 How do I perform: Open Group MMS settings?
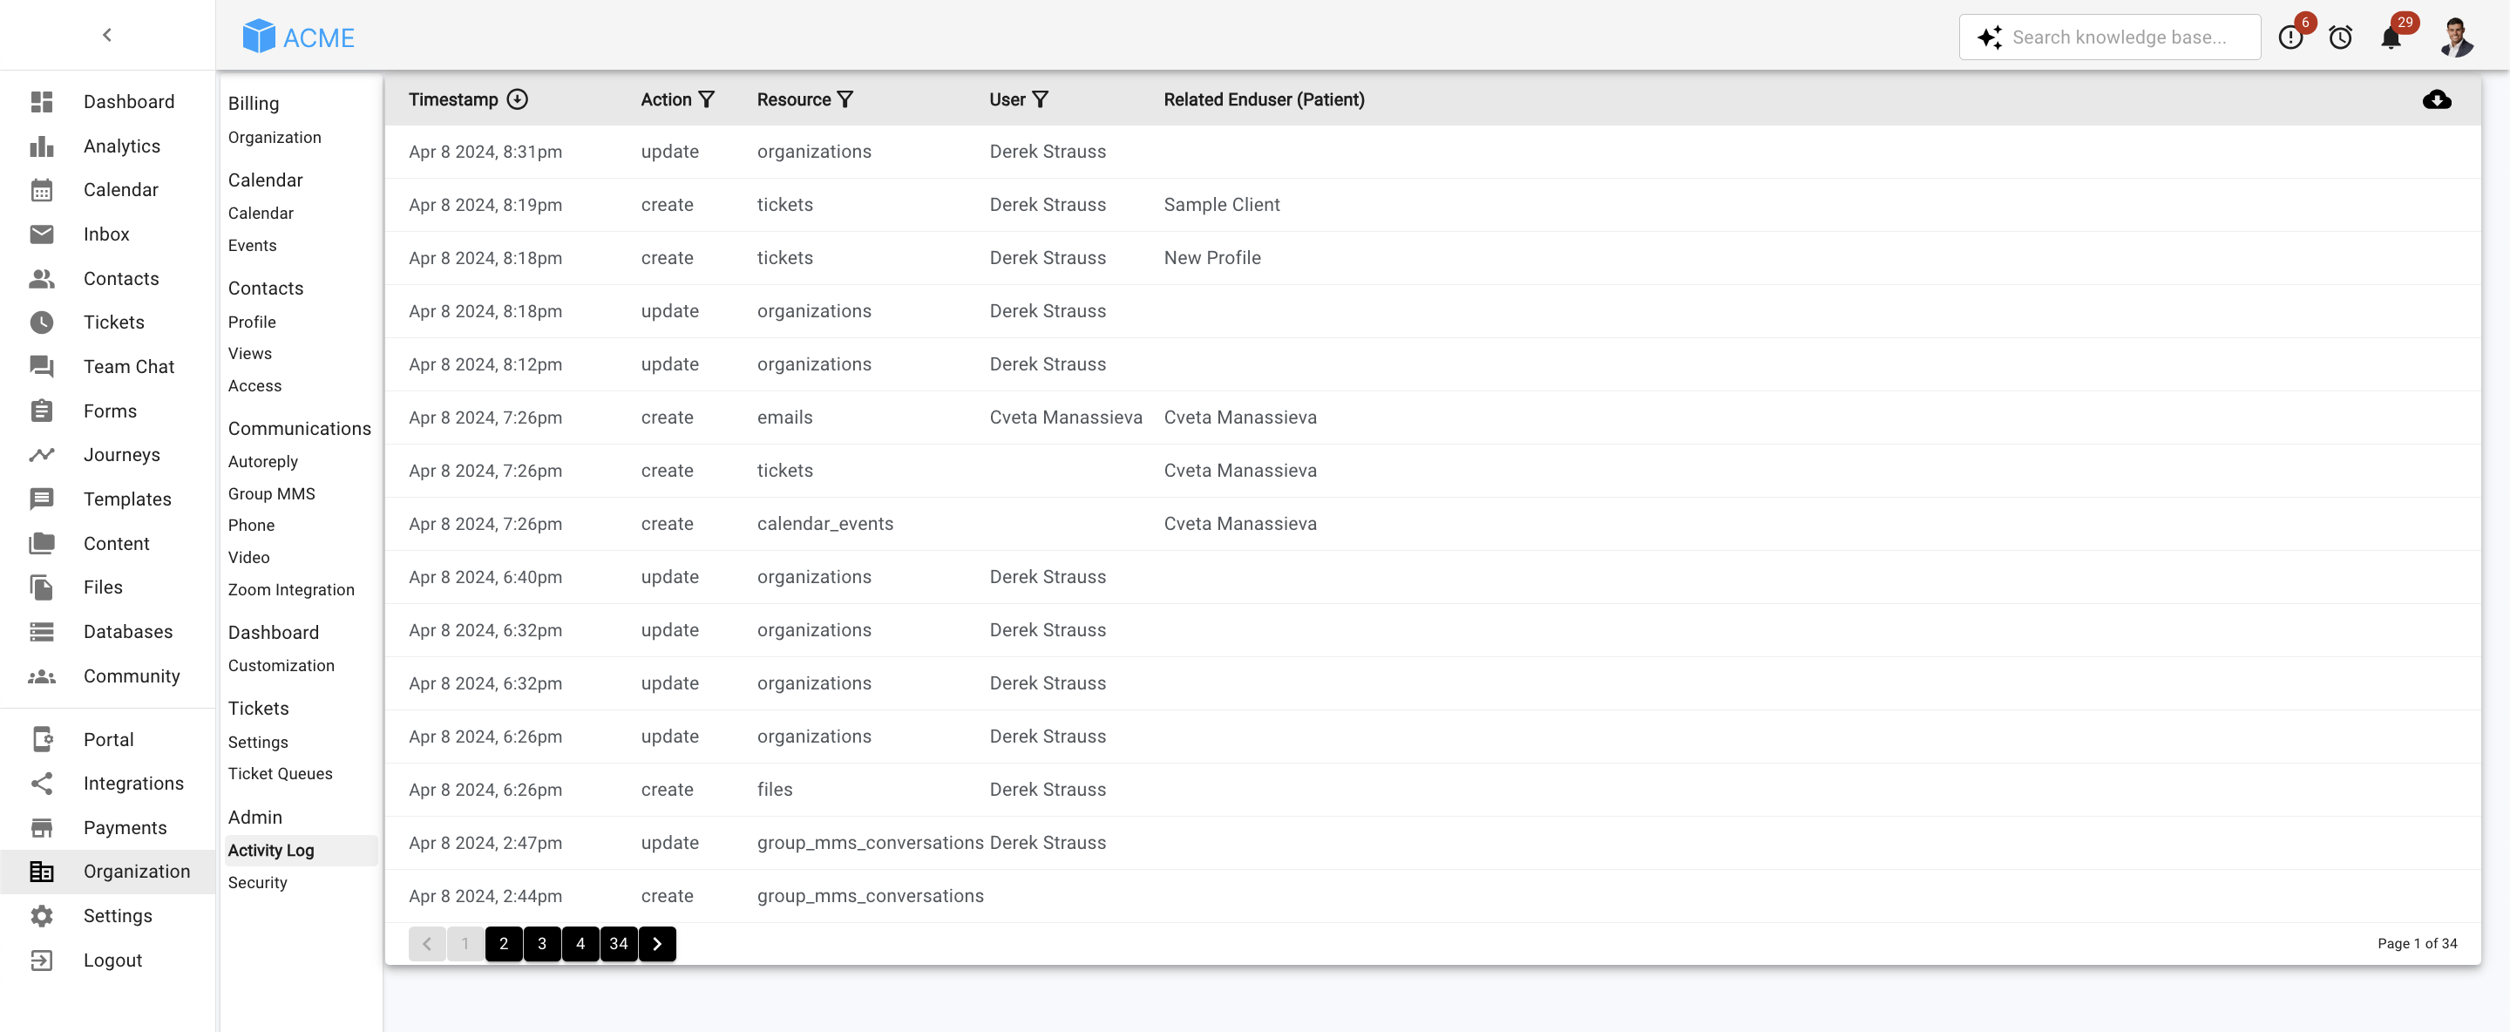(x=272, y=494)
